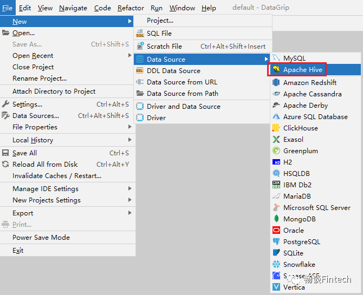The width and height of the screenshot is (363, 295).
Task: Click the Azure SQL Database icon
Action: pos(276,116)
